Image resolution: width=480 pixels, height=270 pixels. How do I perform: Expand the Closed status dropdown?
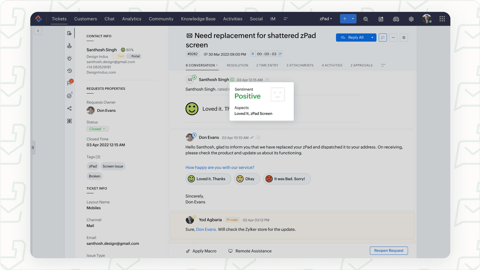coord(97,129)
